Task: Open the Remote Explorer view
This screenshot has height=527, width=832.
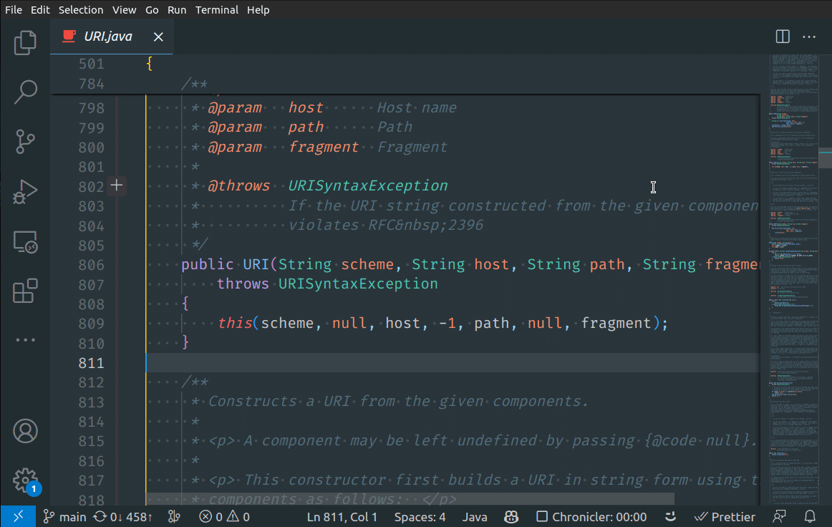Action: pyautogui.click(x=25, y=242)
